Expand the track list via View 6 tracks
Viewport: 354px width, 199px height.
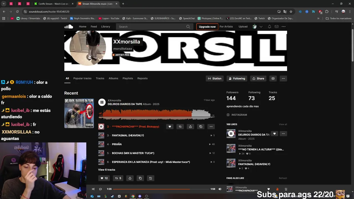[106, 170]
